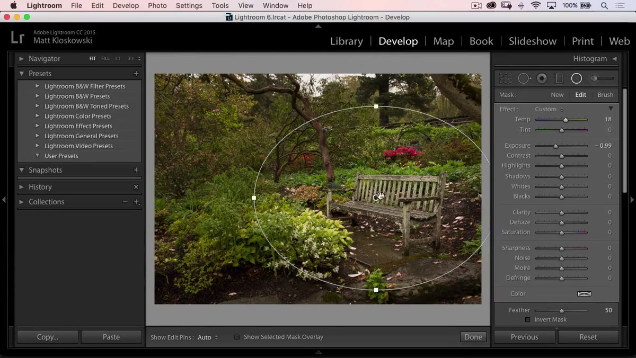The image size is (636, 358).
Task: Collapse the User Presets folder
Action: point(37,156)
